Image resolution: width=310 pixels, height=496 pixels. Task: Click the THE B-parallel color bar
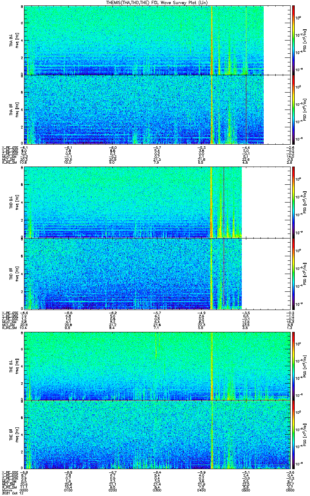tap(293, 435)
